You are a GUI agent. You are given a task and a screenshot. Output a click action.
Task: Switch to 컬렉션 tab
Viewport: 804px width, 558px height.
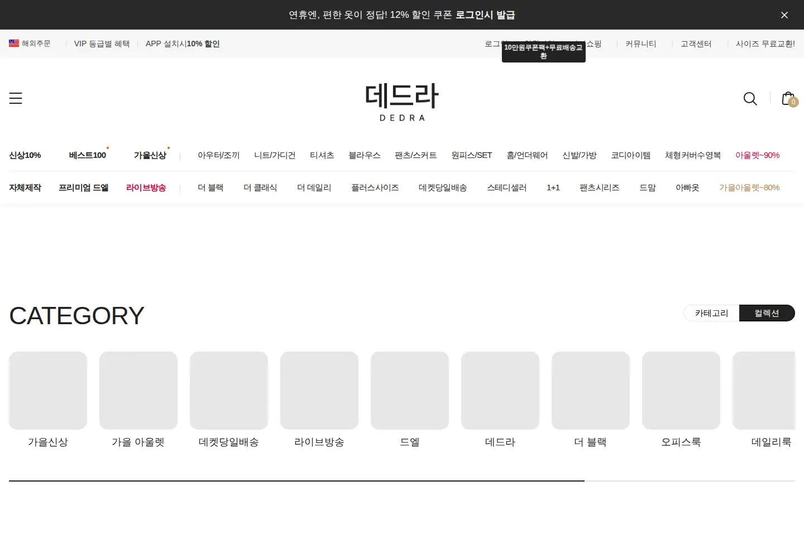click(767, 313)
